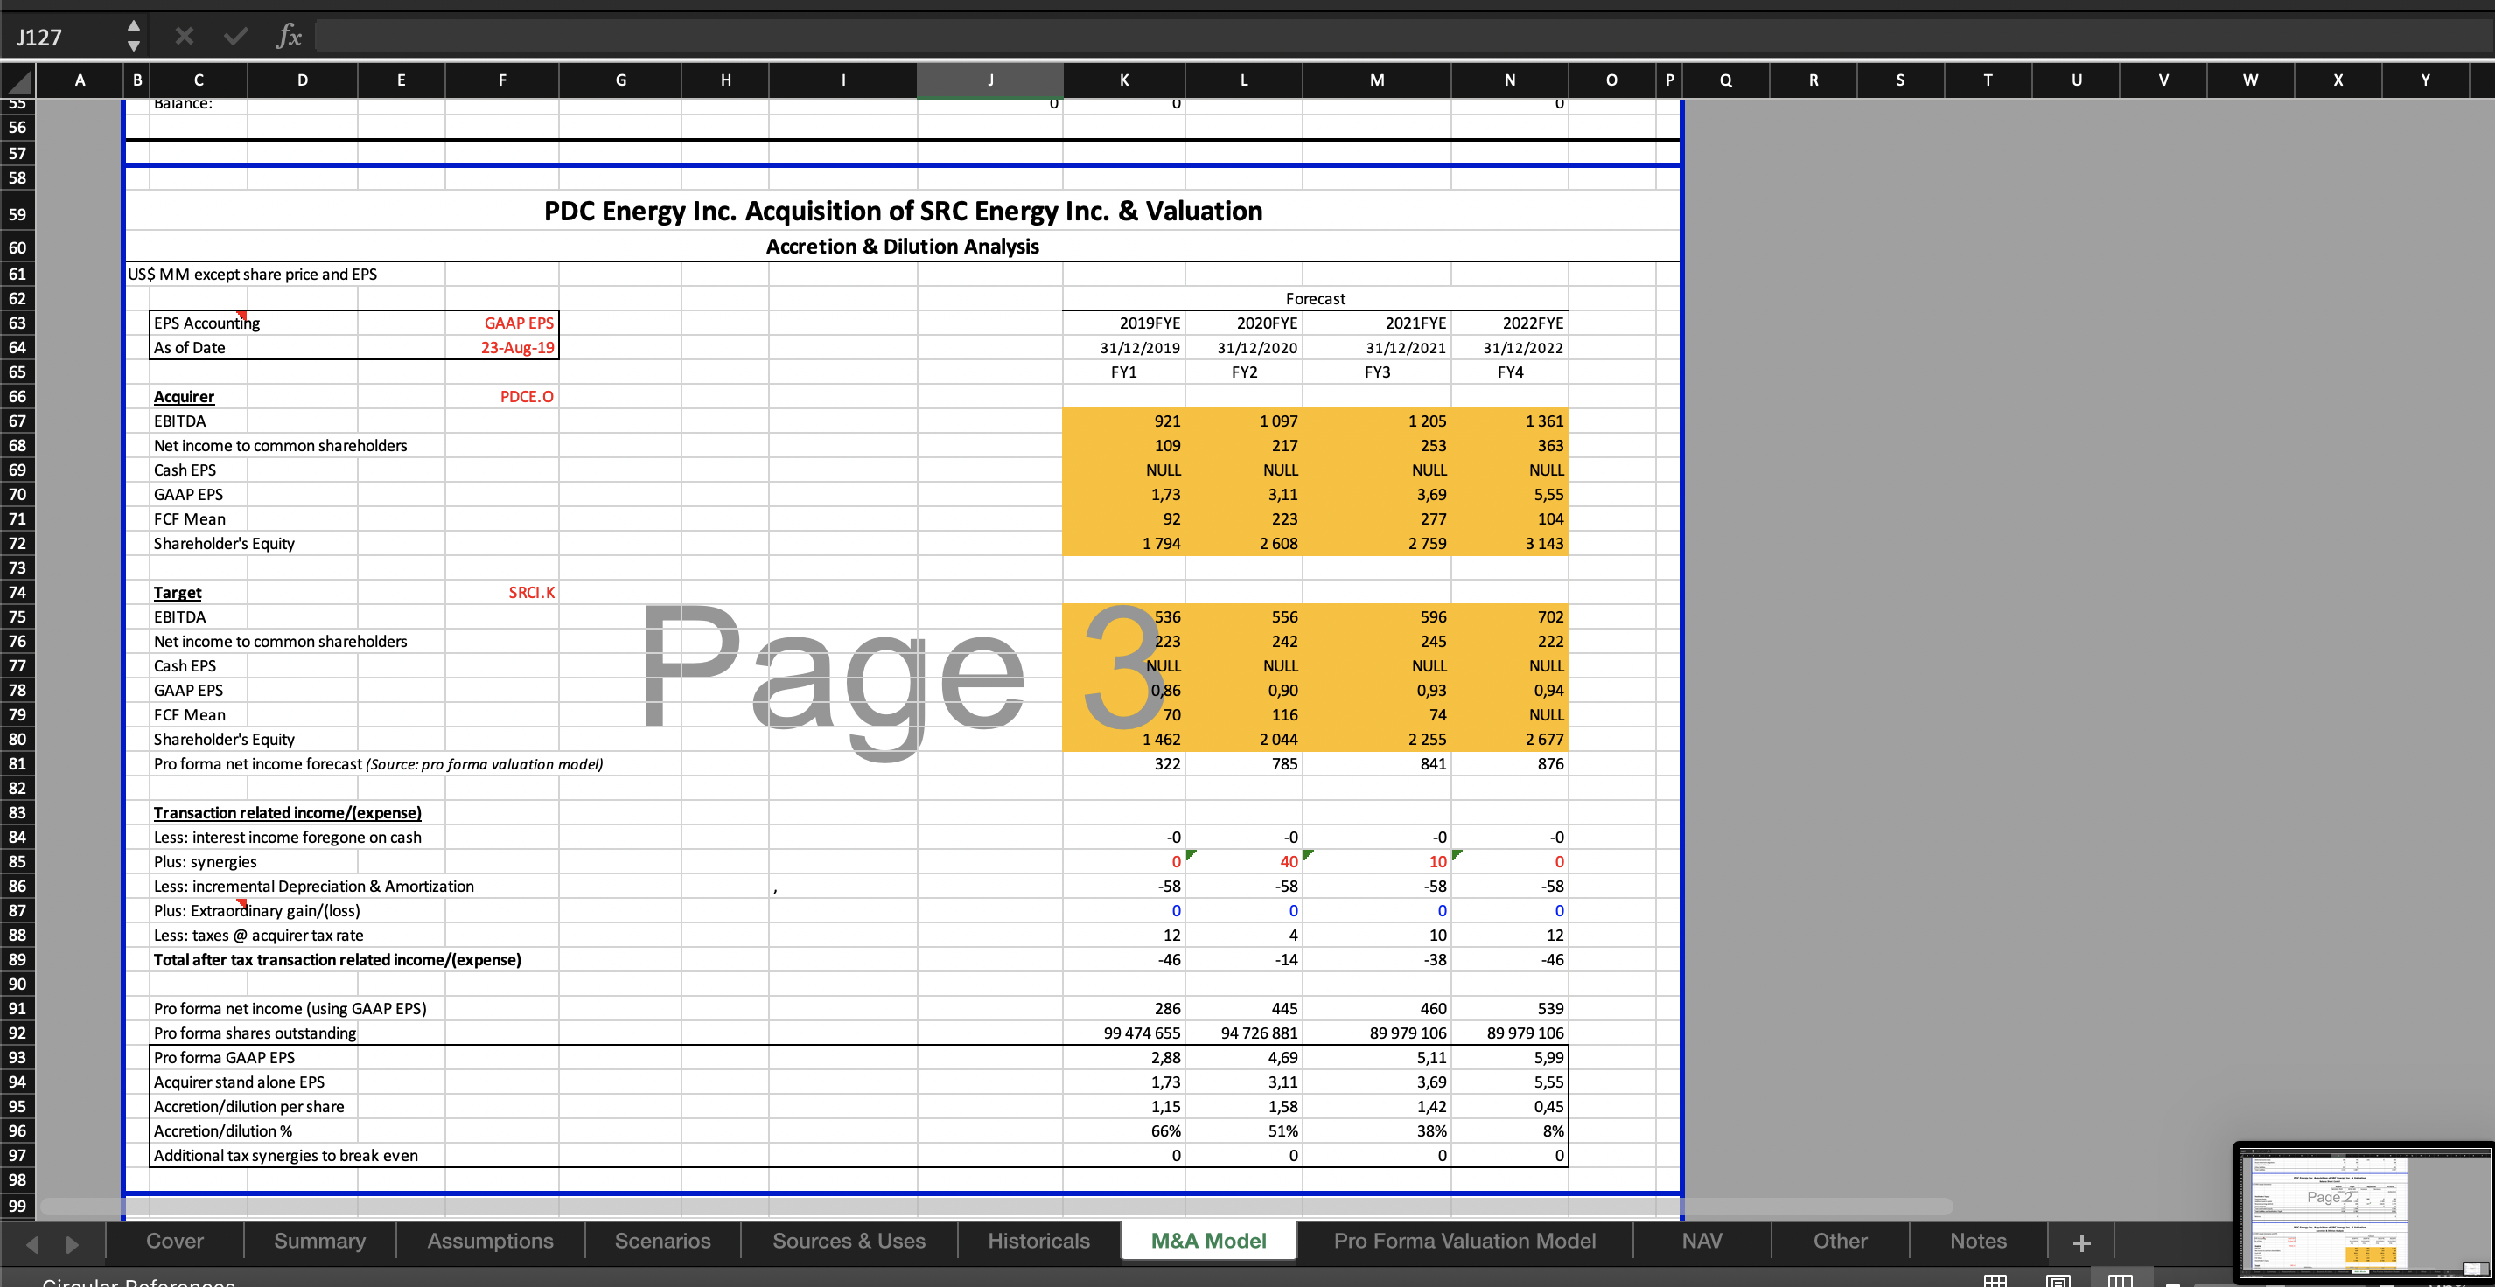Viewport: 2495px width, 1287px height.
Task: Open the name box dropdown arrows
Action: tap(134, 36)
